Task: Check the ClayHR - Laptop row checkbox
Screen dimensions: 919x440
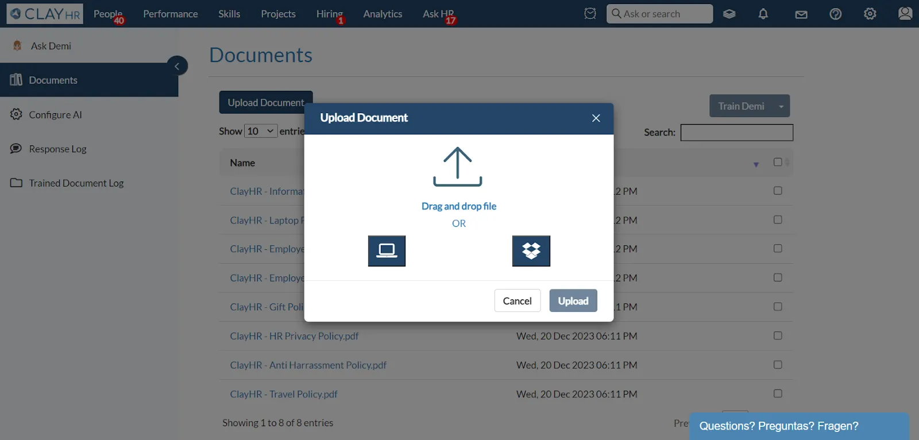Action: tap(778, 219)
